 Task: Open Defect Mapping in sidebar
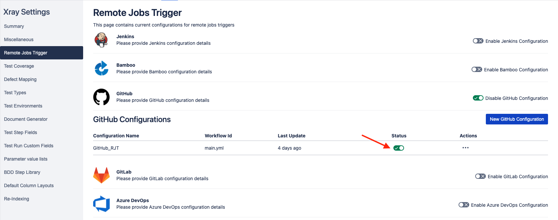[x=20, y=79]
